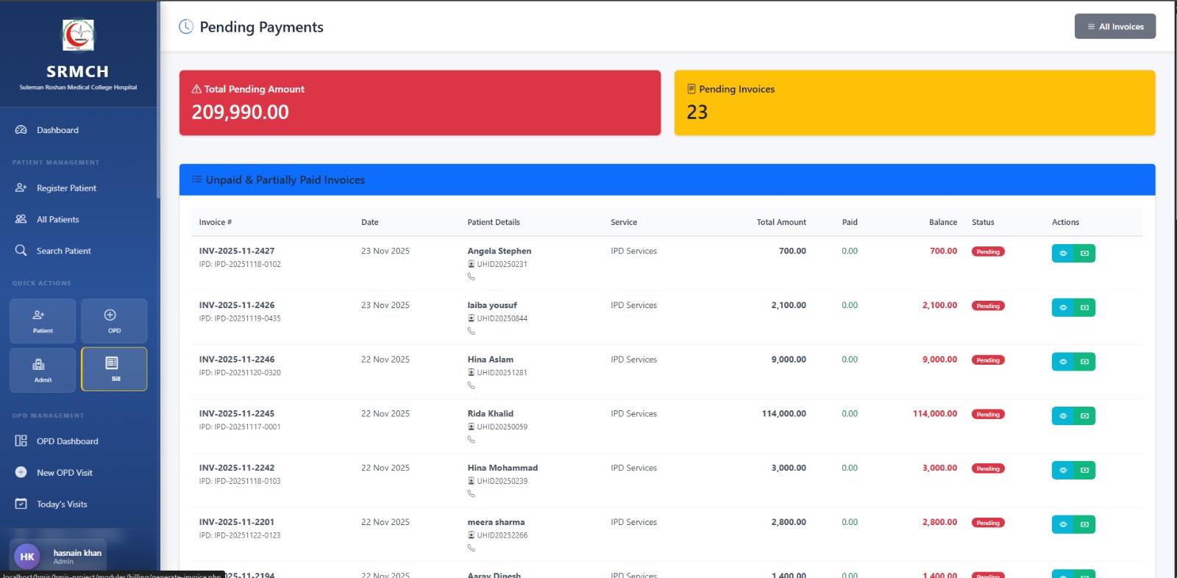Click the Patient quick action tile
Viewport: 1177px width, 578px height.
point(43,321)
